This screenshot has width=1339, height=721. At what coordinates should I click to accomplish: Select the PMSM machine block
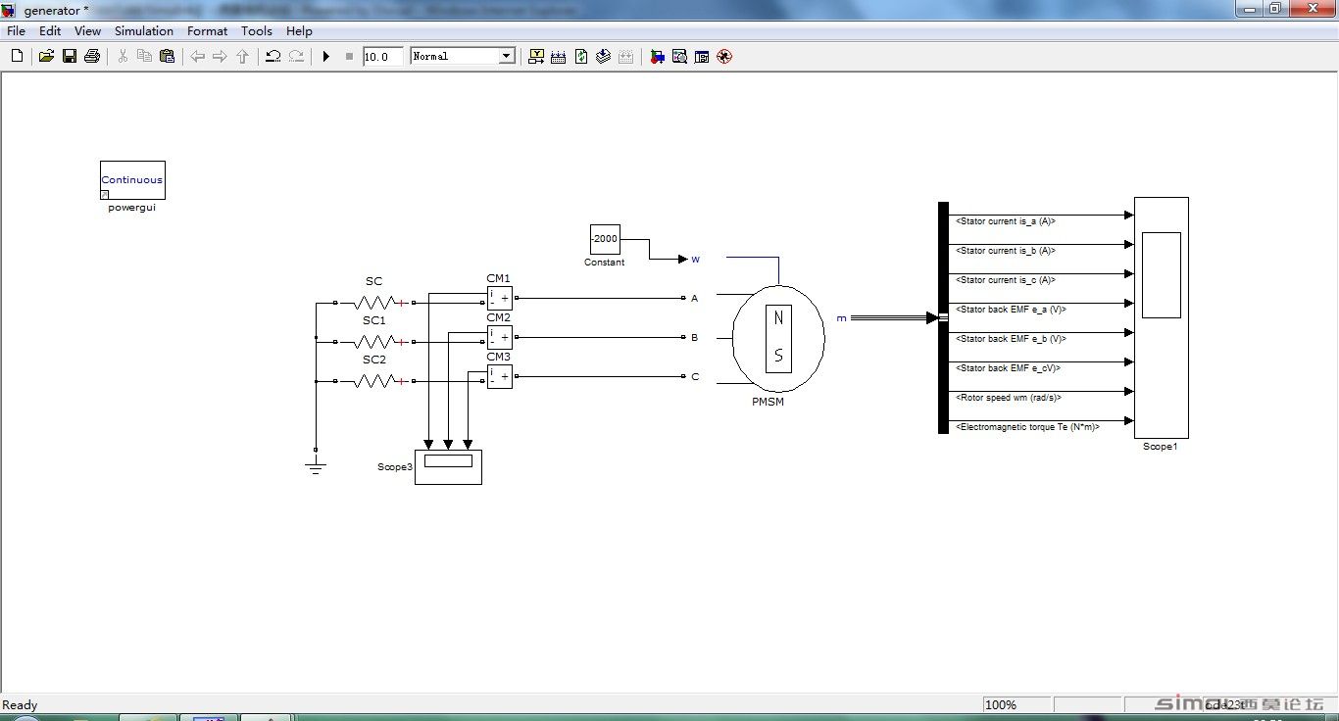coord(779,340)
